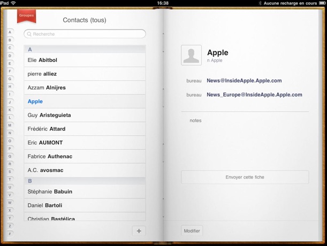Jump to index tab O

click(10, 141)
